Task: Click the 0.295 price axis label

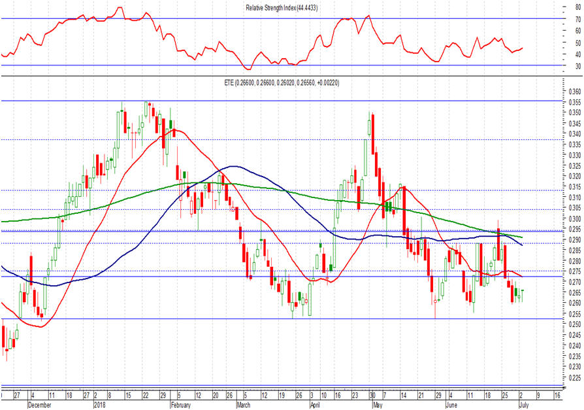Action: tap(575, 230)
